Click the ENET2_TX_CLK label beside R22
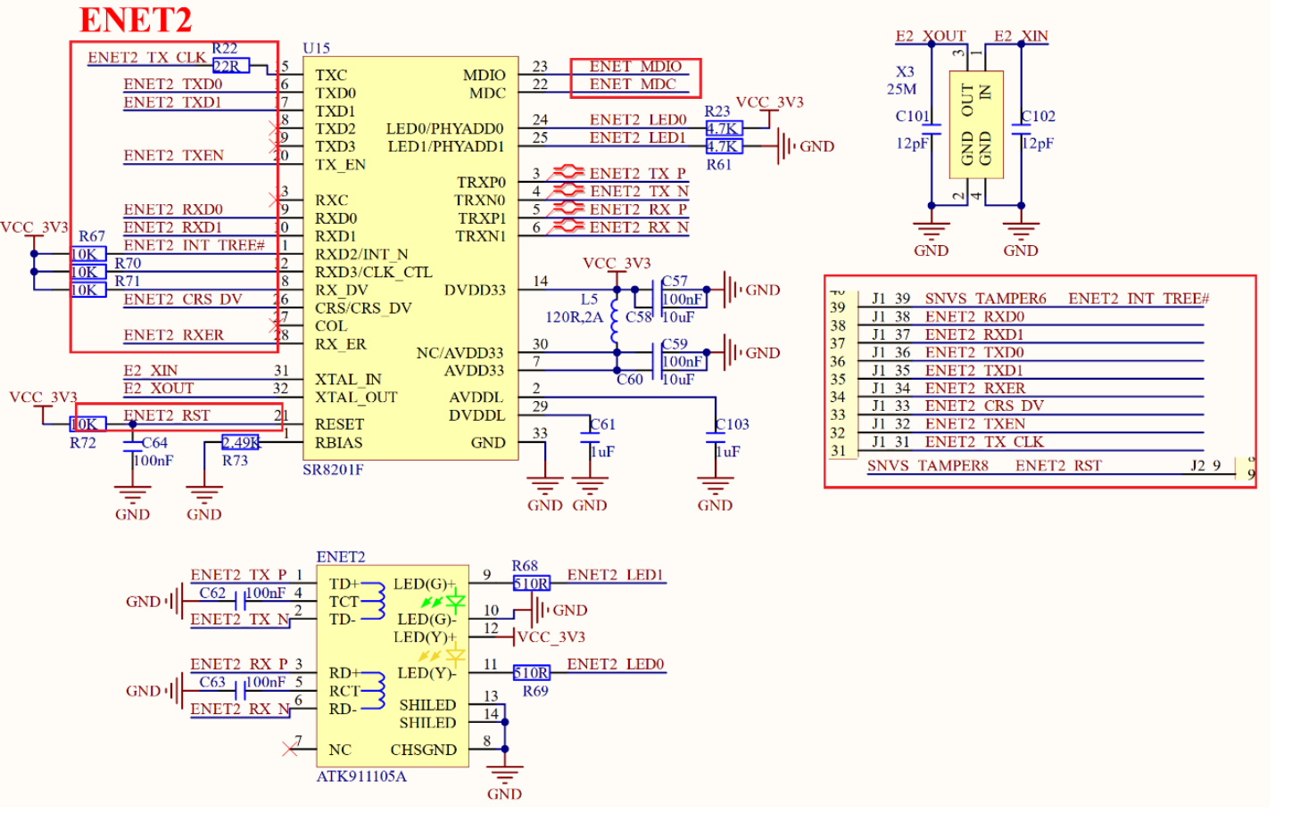Image resolution: width=1292 pixels, height=813 pixels. point(147,57)
